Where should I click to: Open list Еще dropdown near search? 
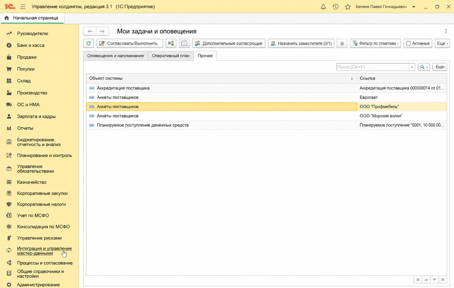pos(440,67)
